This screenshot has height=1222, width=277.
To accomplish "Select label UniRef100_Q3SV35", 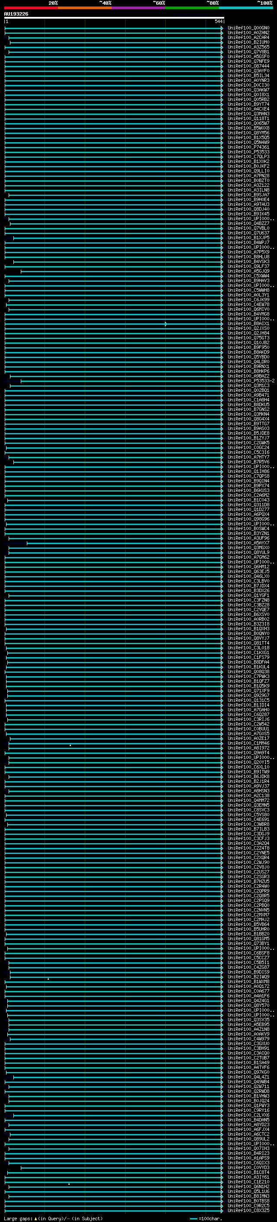I will pos(248,1020).
